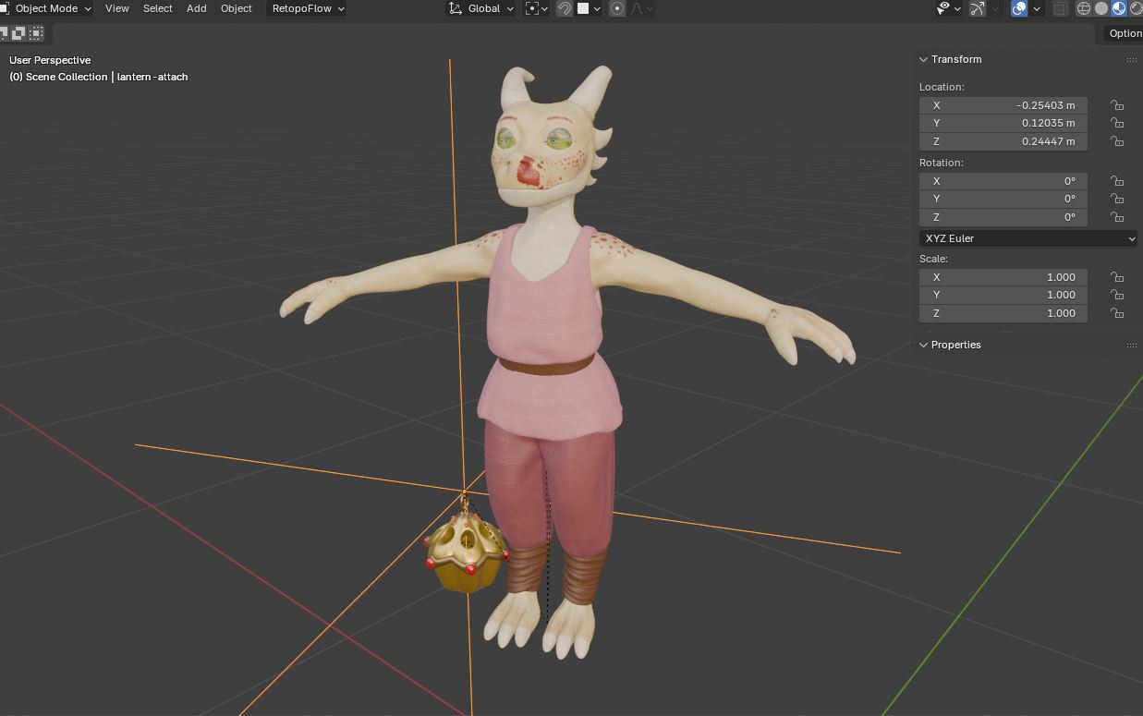Switch to solid viewport shading
Screen dimensions: 1143x716
click(x=1101, y=8)
